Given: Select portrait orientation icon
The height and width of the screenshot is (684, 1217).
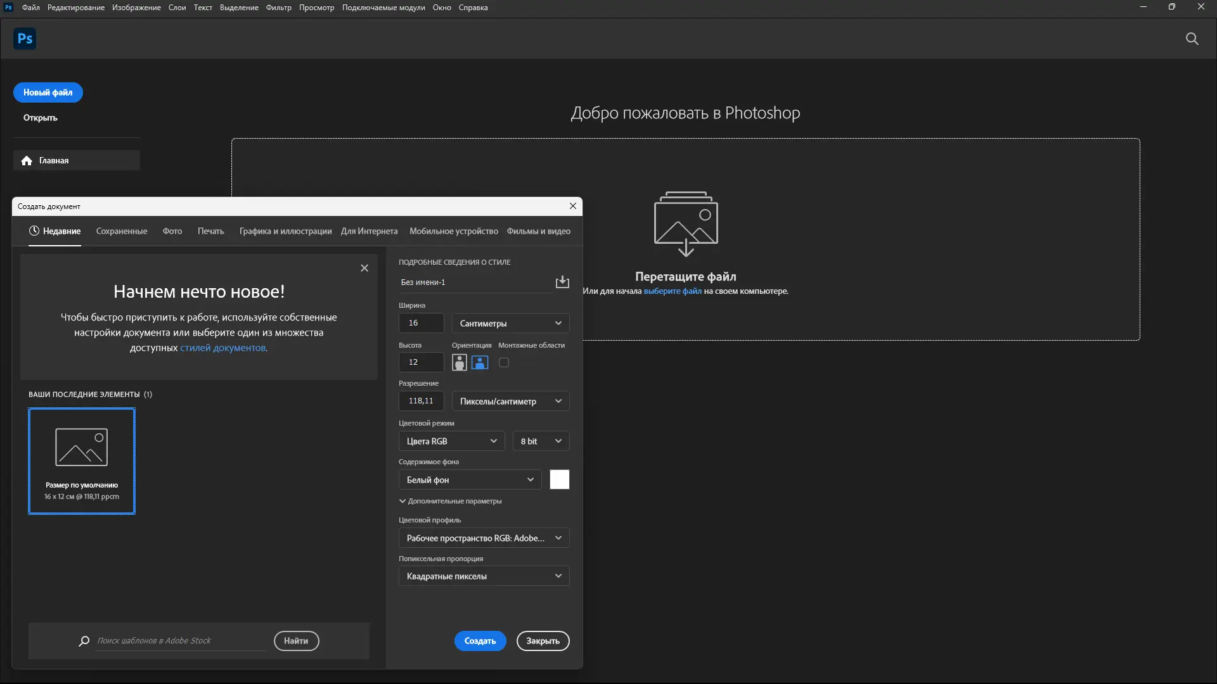Looking at the screenshot, I should (459, 362).
